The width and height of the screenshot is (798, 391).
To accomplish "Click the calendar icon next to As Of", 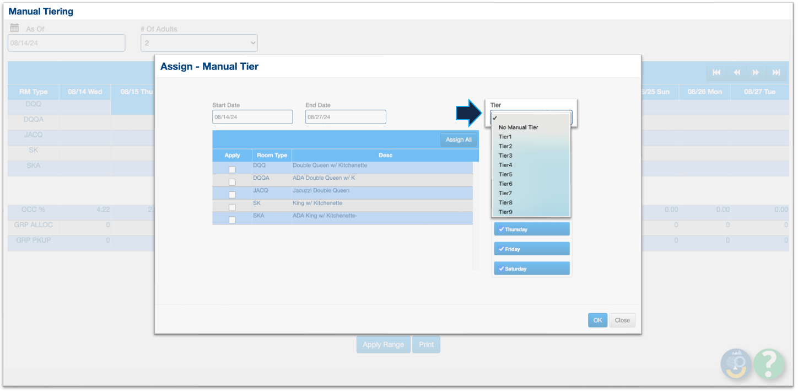I will (x=15, y=28).
